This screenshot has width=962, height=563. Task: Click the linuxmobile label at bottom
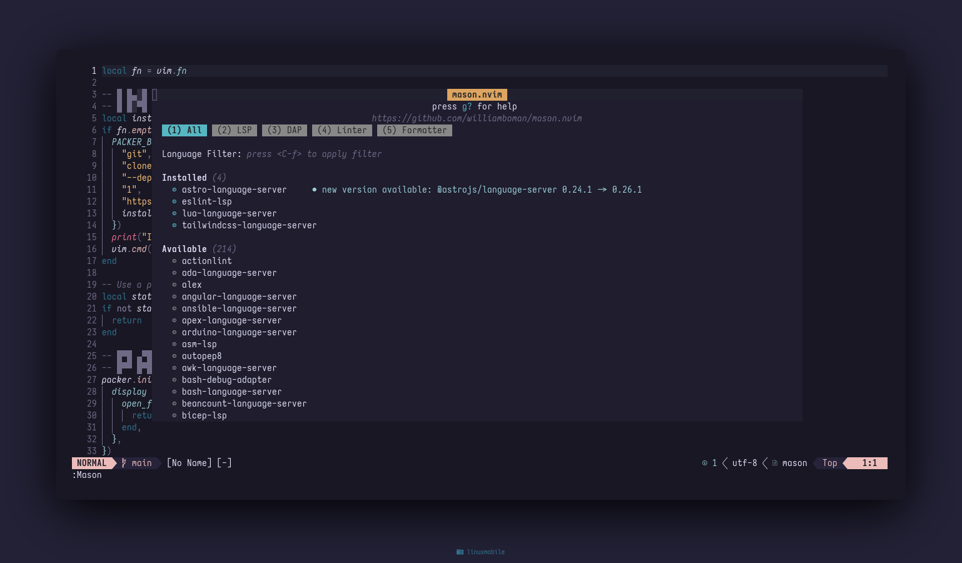(486, 552)
